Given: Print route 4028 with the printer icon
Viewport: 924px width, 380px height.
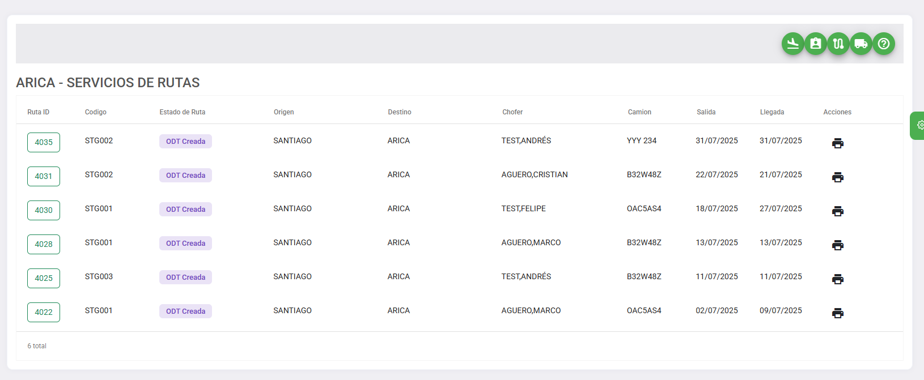Looking at the screenshot, I should pyautogui.click(x=837, y=245).
